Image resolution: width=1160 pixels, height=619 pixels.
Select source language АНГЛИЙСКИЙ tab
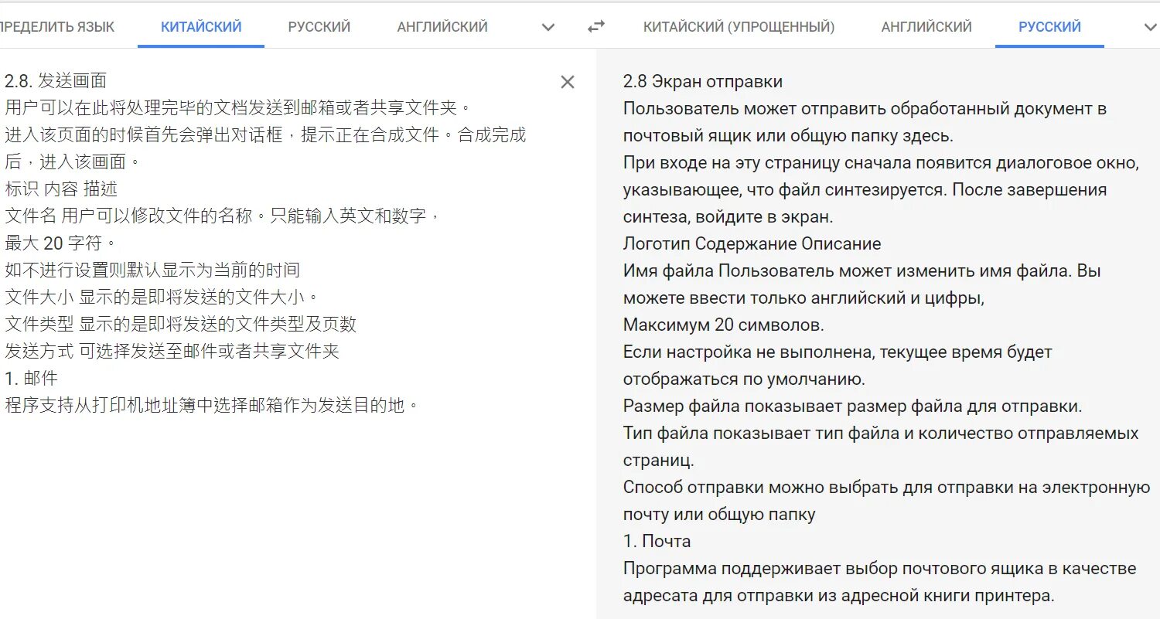(x=442, y=27)
